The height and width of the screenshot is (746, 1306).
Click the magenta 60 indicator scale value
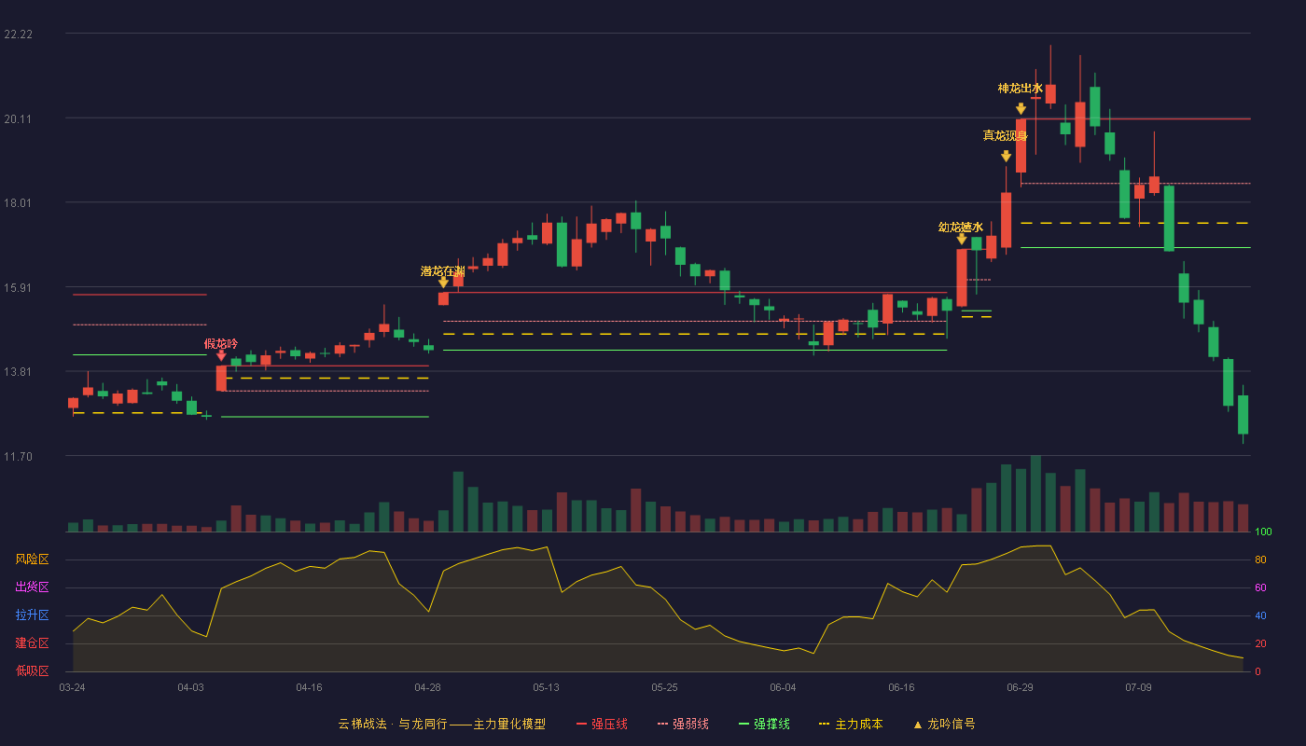[1260, 588]
